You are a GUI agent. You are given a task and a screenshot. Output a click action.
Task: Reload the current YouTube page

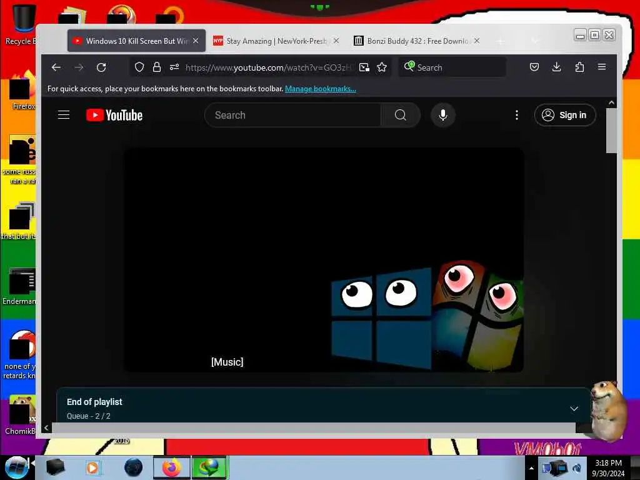[101, 67]
